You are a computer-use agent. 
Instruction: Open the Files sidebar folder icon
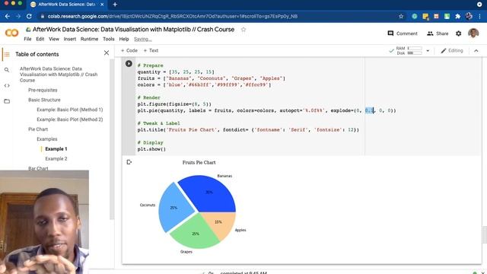click(x=7, y=101)
